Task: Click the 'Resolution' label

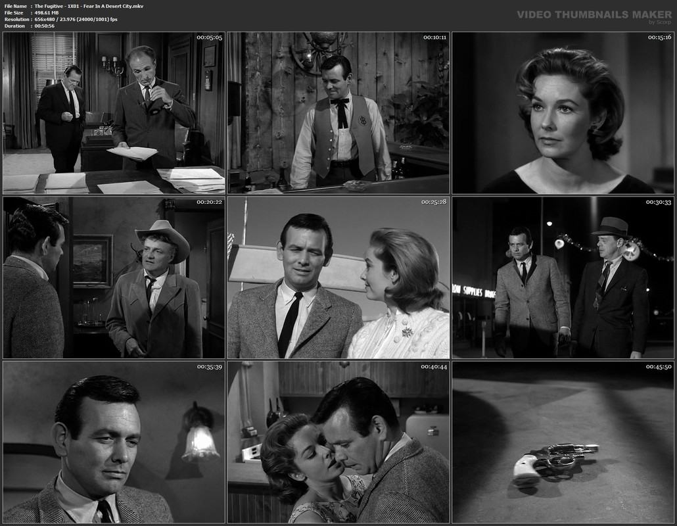Action: click(x=17, y=19)
